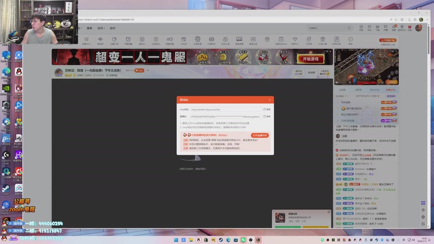Open the 赛事 navigation menu item
The height and width of the screenshot is (244, 434).
[90, 28]
